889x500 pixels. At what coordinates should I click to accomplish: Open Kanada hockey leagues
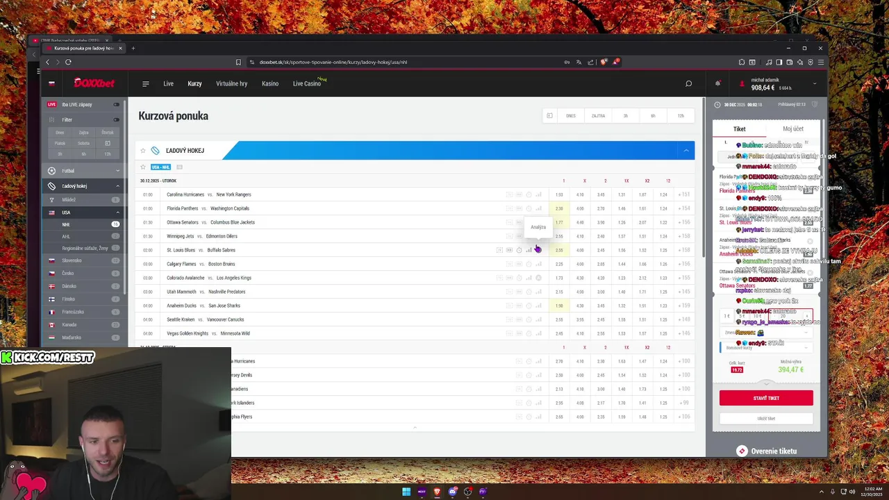click(83, 324)
